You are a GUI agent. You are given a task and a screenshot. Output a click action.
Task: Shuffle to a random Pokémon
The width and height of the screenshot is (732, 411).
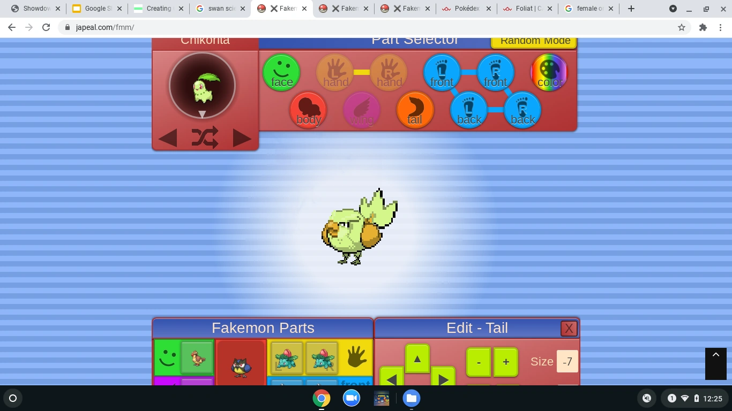pyautogui.click(x=205, y=138)
